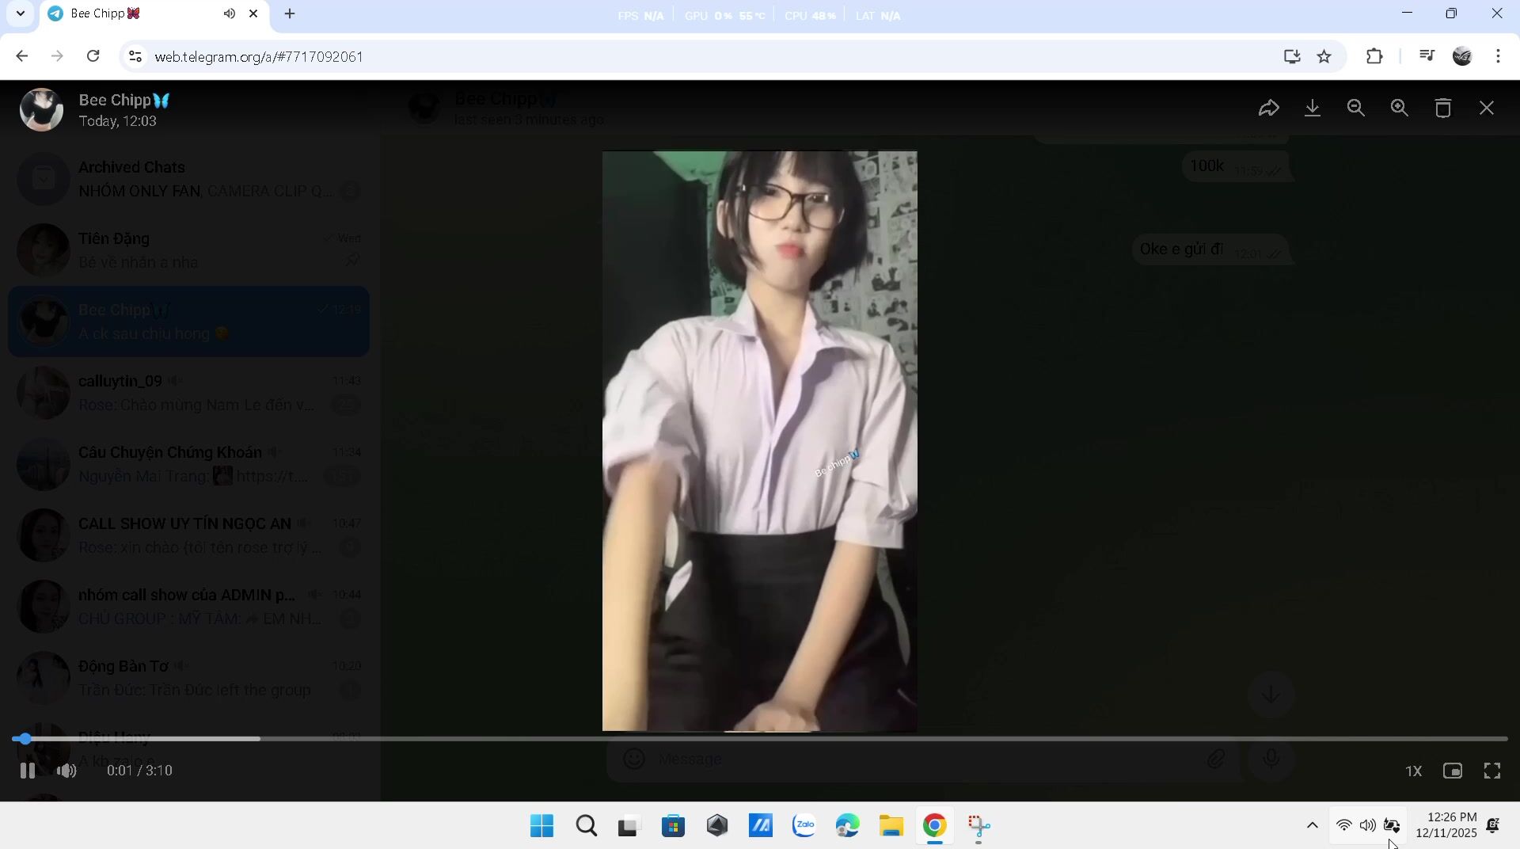Open Bee Chipp sender avatar in viewer header
Image resolution: width=1520 pixels, height=849 pixels.
click(x=41, y=109)
